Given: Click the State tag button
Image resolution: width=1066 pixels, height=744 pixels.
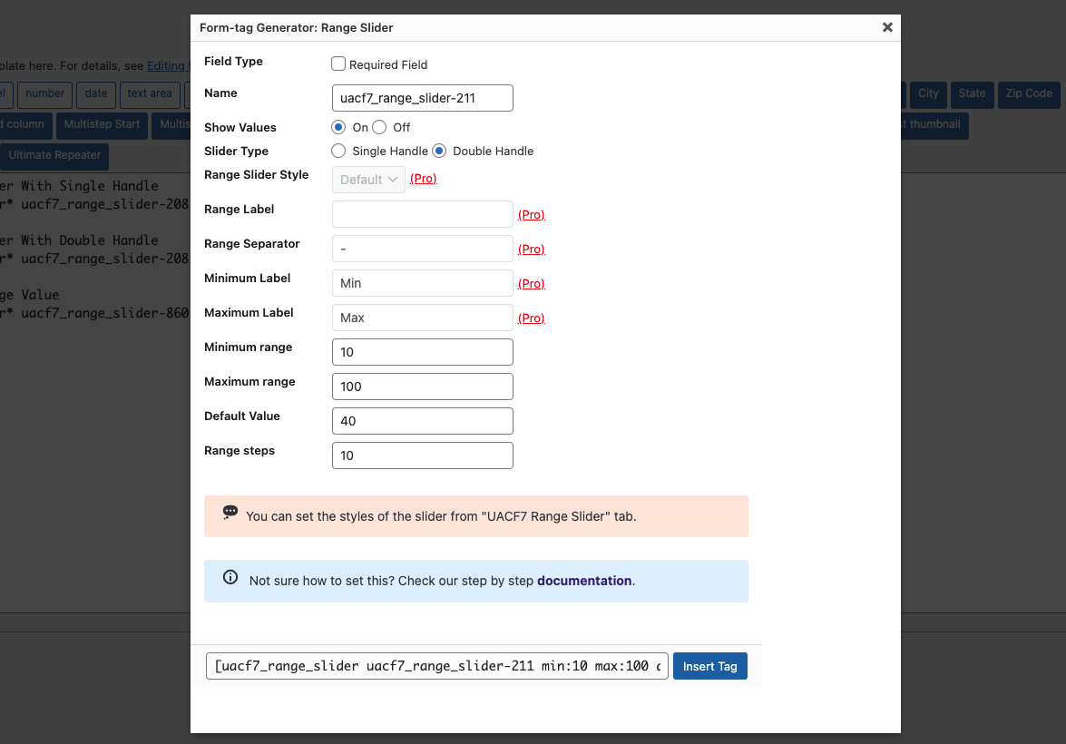Looking at the screenshot, I should 972,93.
